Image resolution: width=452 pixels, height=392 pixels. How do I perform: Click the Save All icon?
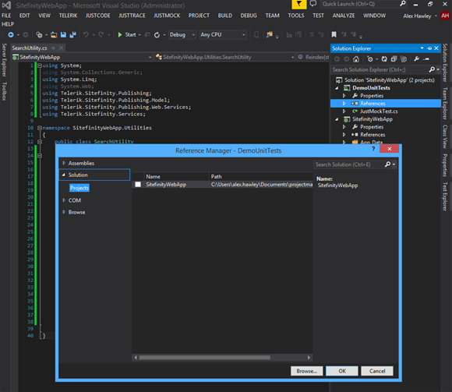(73, 35)
